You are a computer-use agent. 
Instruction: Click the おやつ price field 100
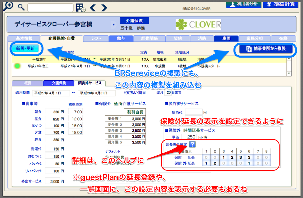click(x=53, y=126)
